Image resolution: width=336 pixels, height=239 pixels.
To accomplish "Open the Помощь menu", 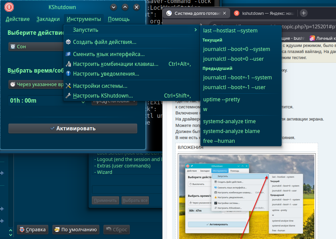I will pyautogui.click(x=119, y=19).
